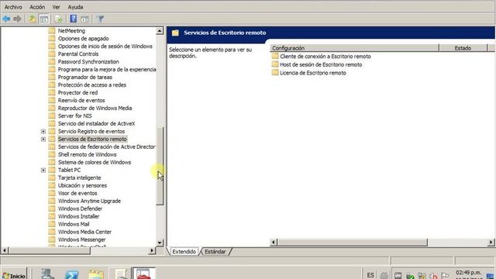Click the tree horizontal scroll left arrow

coord(5,250)
